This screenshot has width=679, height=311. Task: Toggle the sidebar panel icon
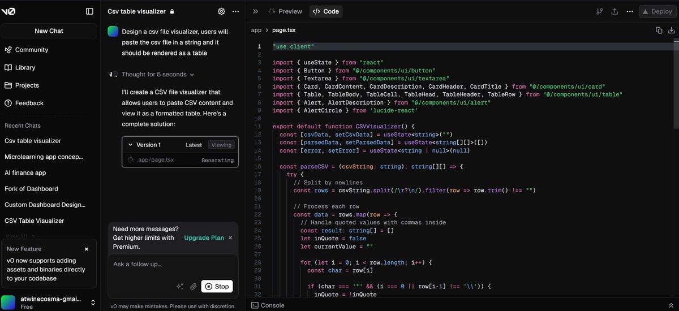click(x=89, y=11)
